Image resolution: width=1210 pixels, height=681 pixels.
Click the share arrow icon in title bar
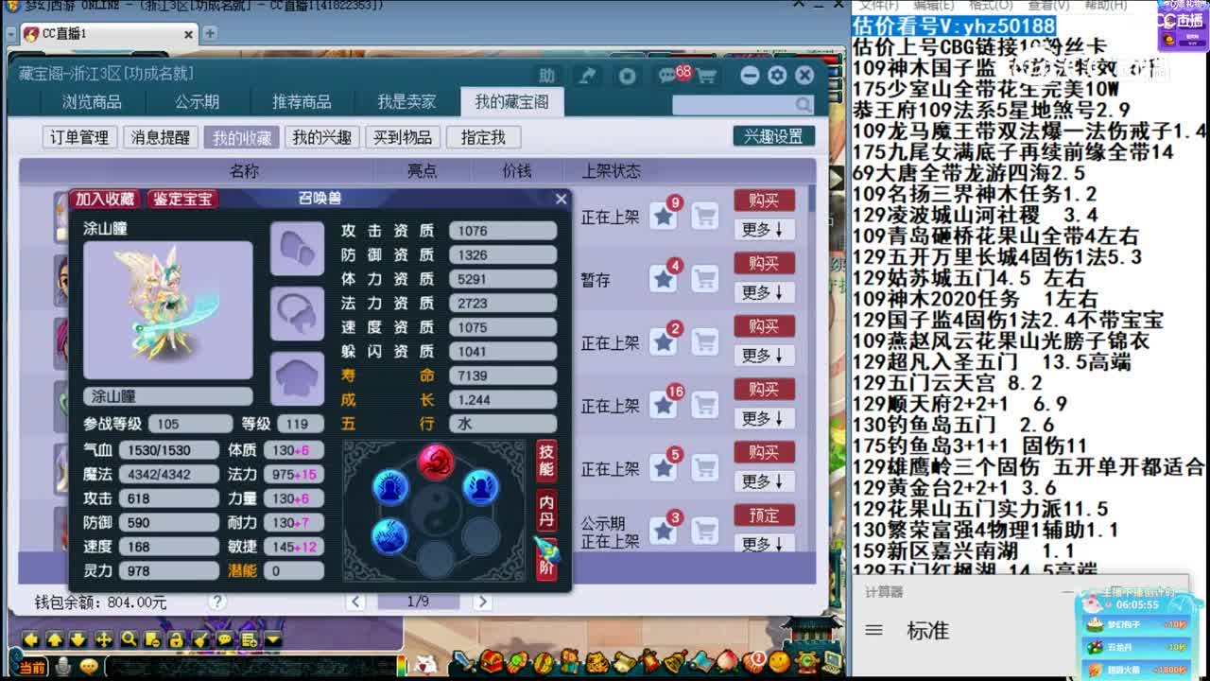pos(587,76)
